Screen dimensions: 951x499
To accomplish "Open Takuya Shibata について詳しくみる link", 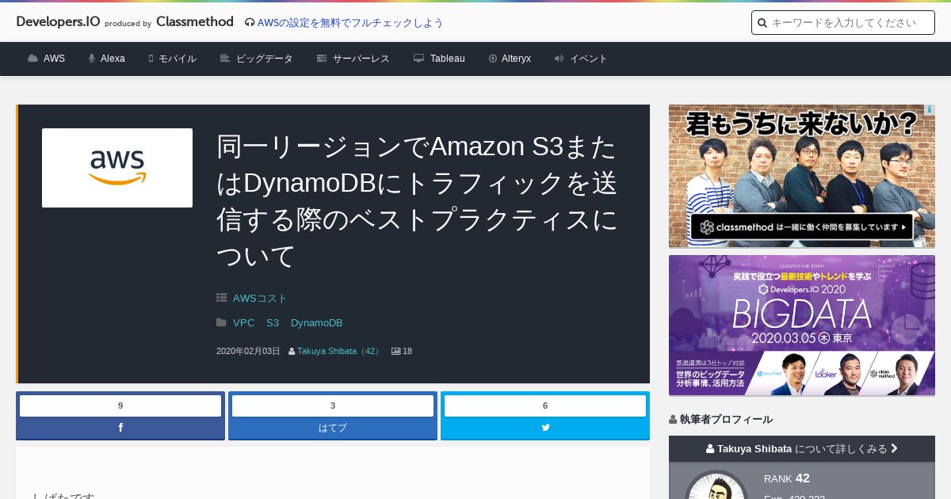I will coord(802,448).
